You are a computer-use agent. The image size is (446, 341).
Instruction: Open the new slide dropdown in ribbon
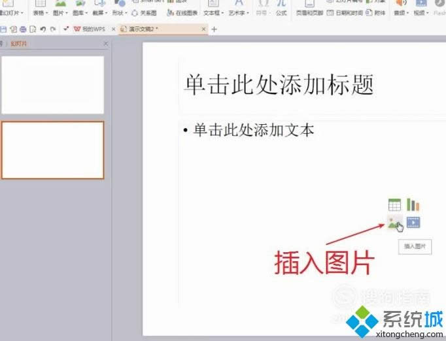(x=11, y=13)
